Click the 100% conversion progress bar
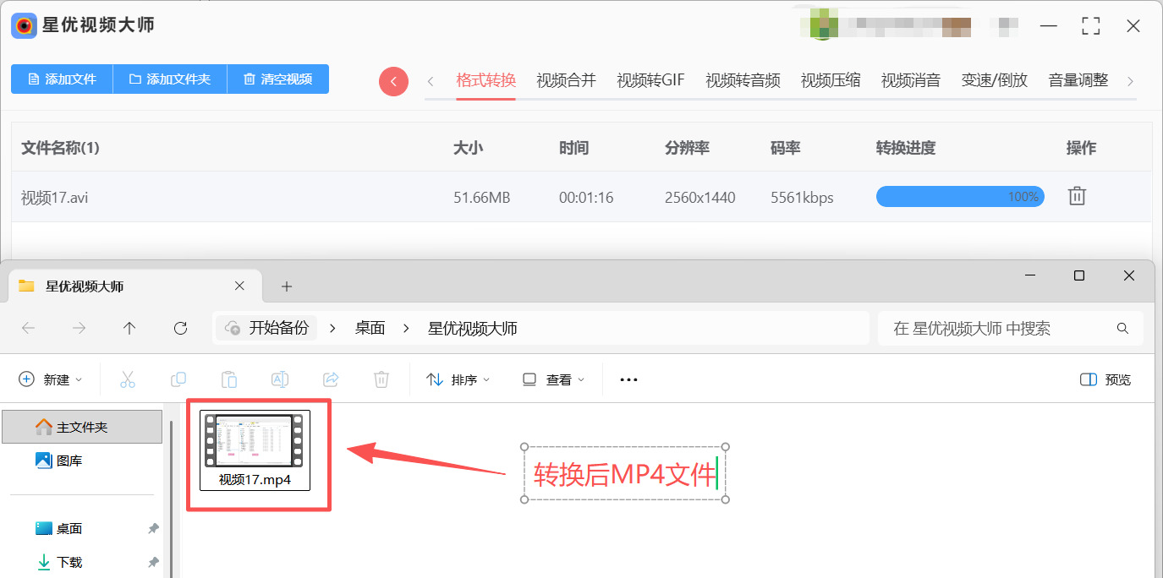 (x=960, y=197)
